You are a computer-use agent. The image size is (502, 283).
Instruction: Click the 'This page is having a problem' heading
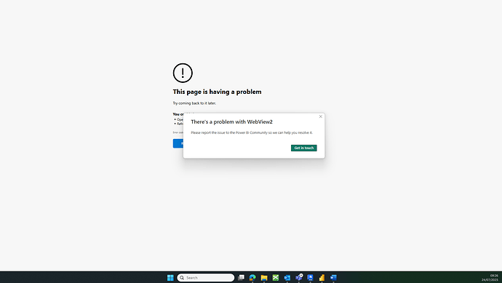(217, 92)
